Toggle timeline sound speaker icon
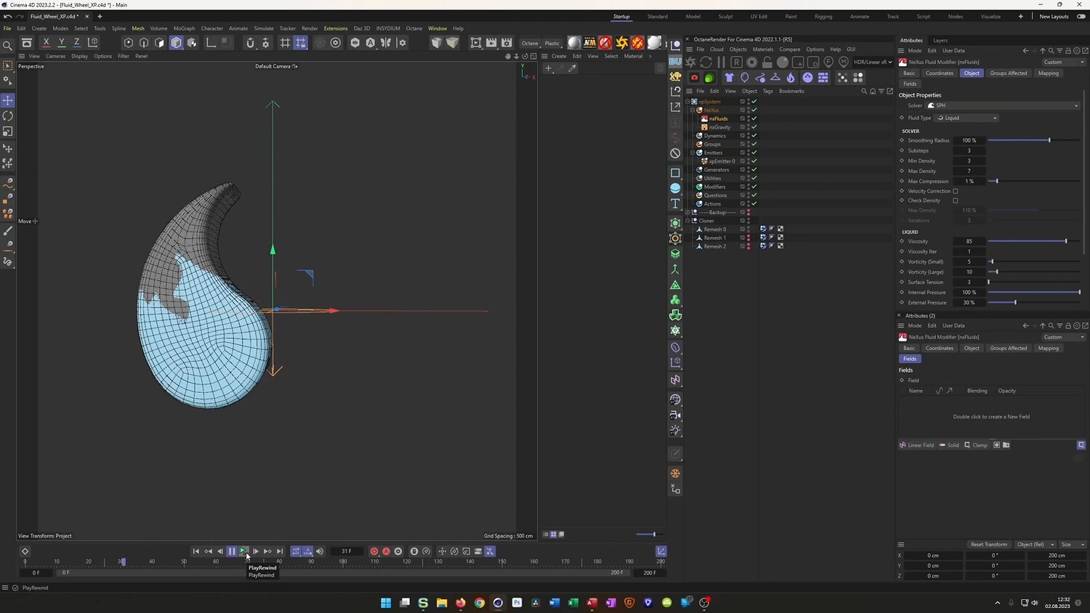 (x=320, y=551)
